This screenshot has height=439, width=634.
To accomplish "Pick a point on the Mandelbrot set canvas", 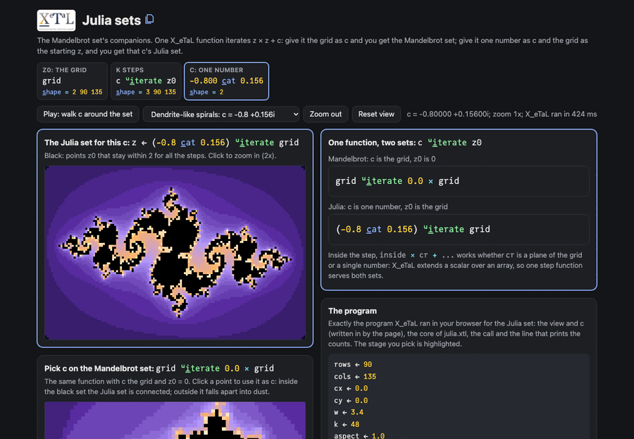I will pyautogui.click(x=175, y=421).
